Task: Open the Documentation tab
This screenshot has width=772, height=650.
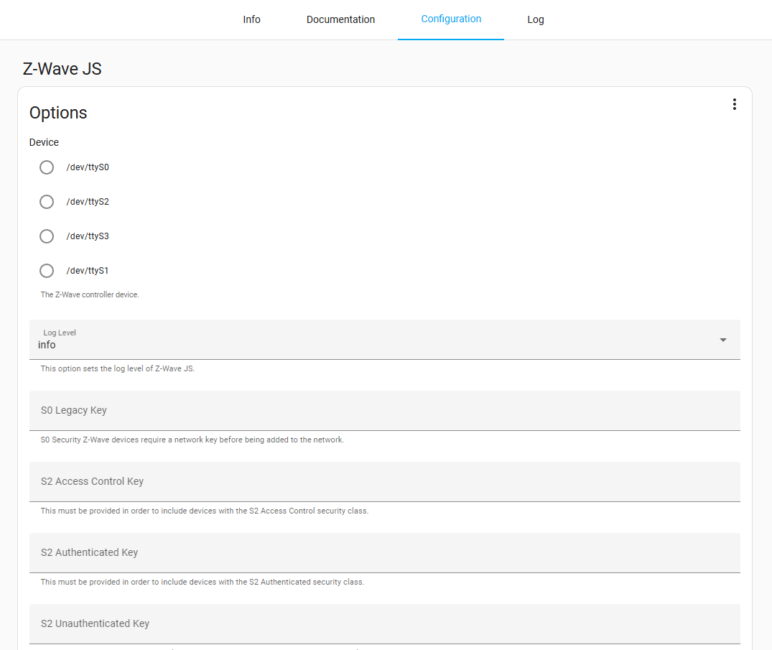Action: click(x=340, y=19)
